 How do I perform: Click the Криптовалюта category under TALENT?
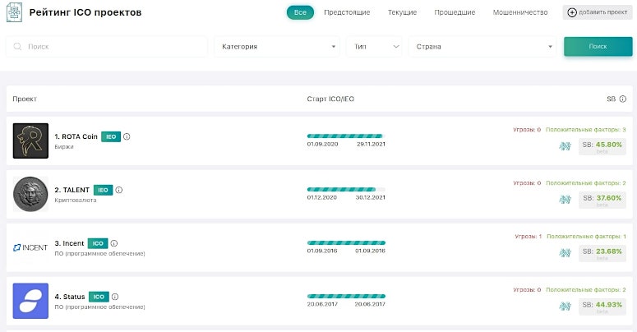[x=76, y=200]
